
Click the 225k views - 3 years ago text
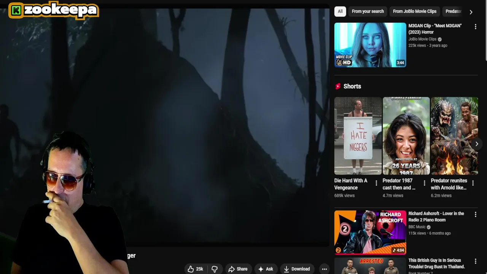click(428, 46)
